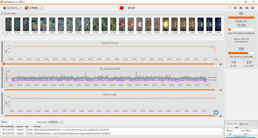
Task: Click the device Name row vivo NEX S
Action: point(240,131)
